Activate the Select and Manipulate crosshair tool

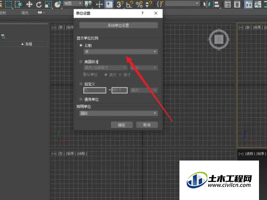coord(99,4)
